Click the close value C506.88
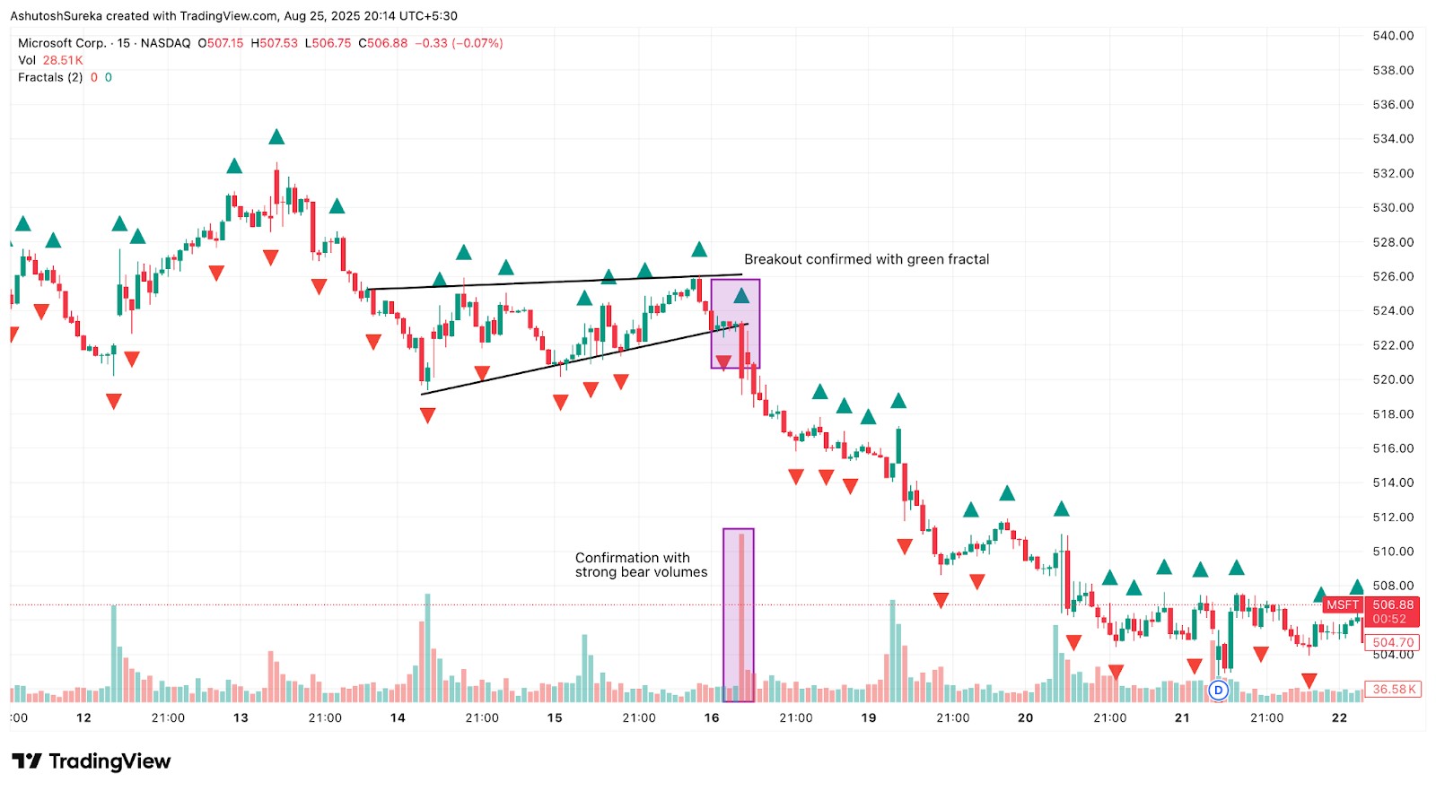The image size is (1436, 791). click(x=383, y=43)
